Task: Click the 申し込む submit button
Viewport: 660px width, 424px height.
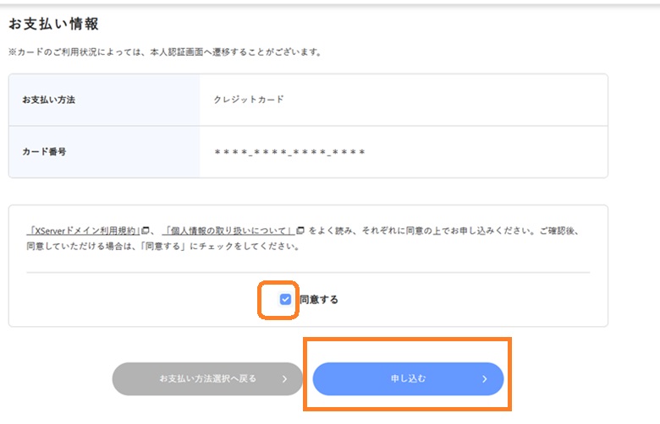Action: (x=408, y=378)
